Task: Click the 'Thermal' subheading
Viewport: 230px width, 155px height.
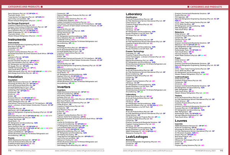Action: [x=61, y=46]
